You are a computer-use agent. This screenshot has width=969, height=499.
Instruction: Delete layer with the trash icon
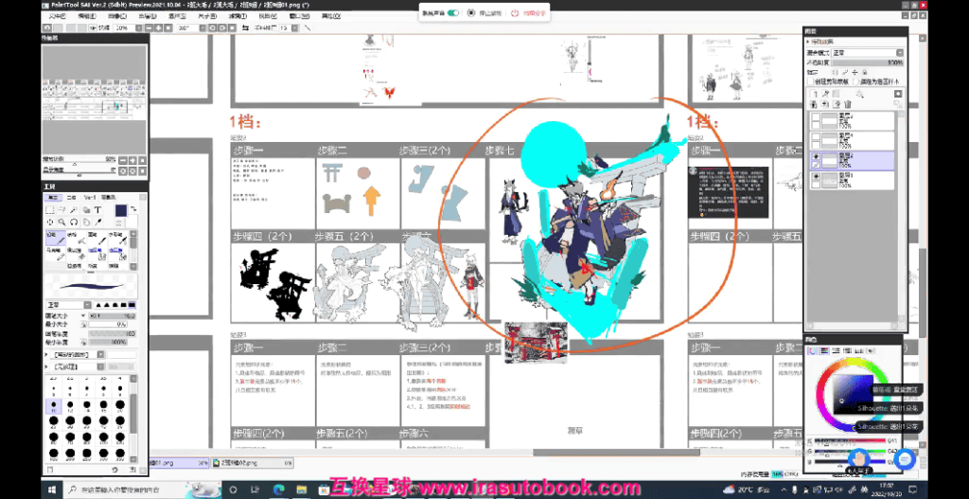(x=848, y=104)
